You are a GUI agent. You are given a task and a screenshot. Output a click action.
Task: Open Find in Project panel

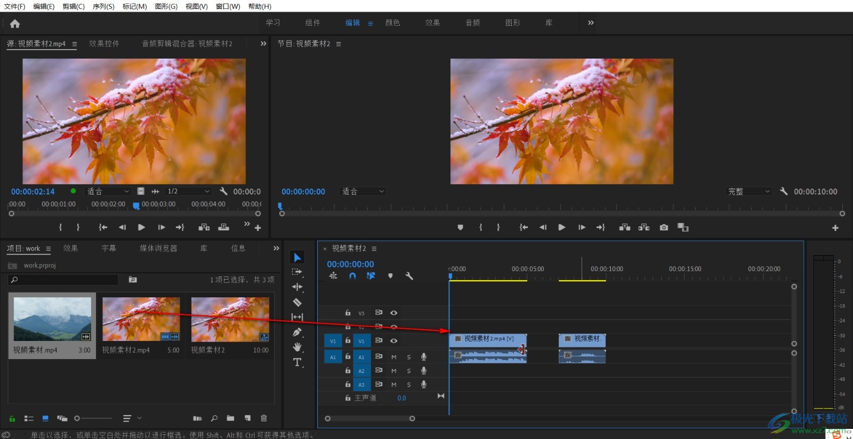214,418
